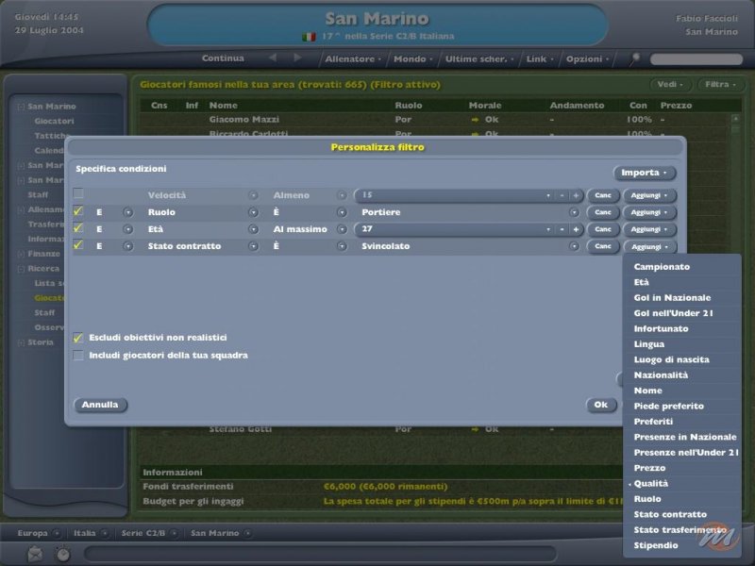Screen dimensions: 755x566
Task: Click the Annulla button
Action: [x=100, y=405]
